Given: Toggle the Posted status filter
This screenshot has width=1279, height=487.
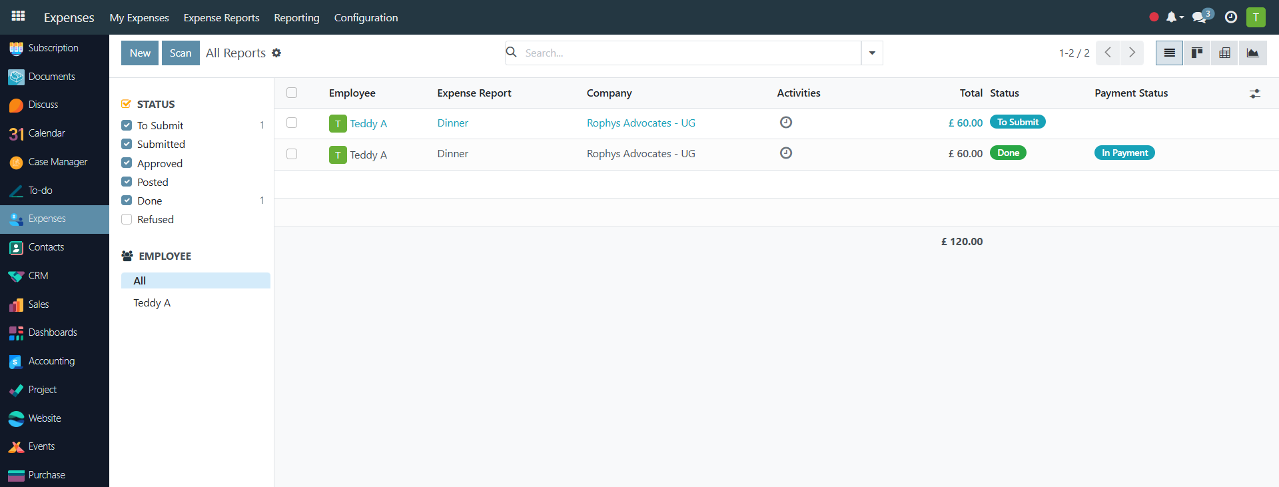Looking at the screenshot, I should point(127,182).
